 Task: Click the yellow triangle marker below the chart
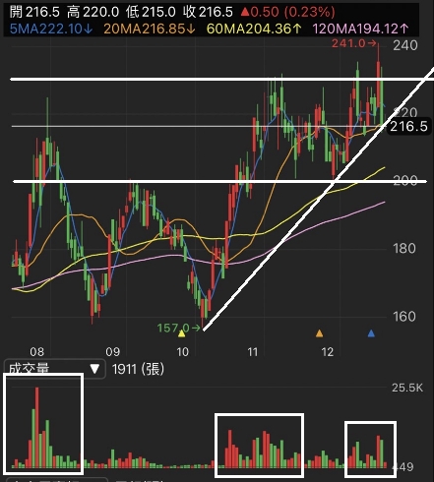[181, 333]
